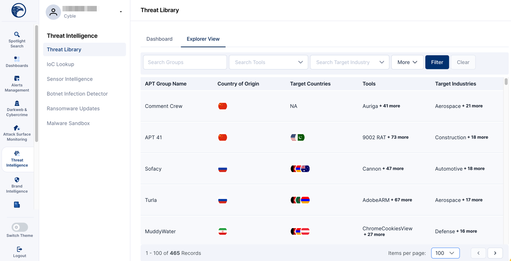511x261 pixels.
Task: Open Ransomware Updates menu item
Action: pyautogui.click(x=73, y=109)
